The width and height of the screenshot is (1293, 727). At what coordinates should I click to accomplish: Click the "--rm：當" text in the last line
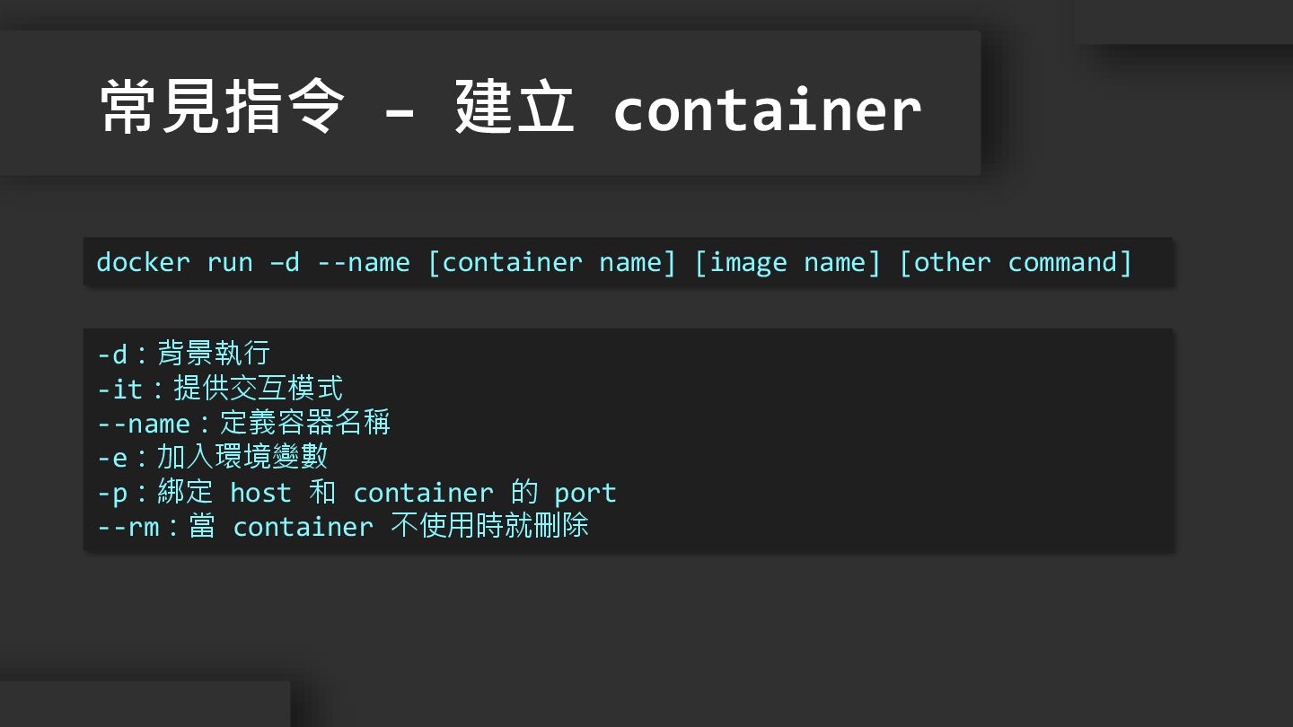click(x=156, y=526)
